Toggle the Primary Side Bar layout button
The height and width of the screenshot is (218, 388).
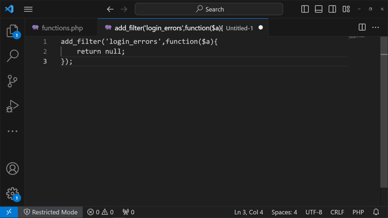[x=305, y=9]
